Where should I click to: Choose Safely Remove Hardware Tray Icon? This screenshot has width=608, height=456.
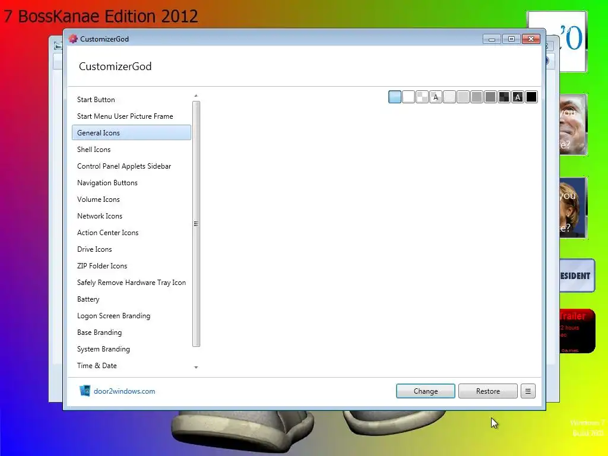click(131, 283)
